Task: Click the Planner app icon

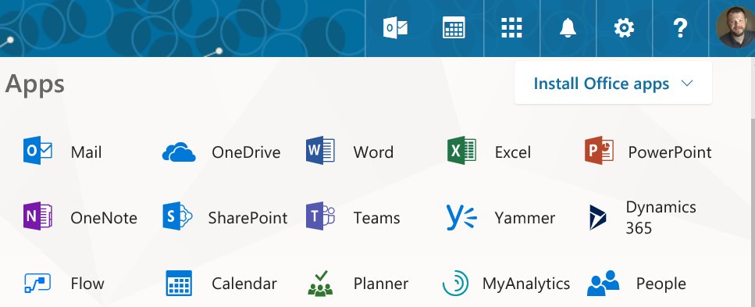Action: point(320,283)
